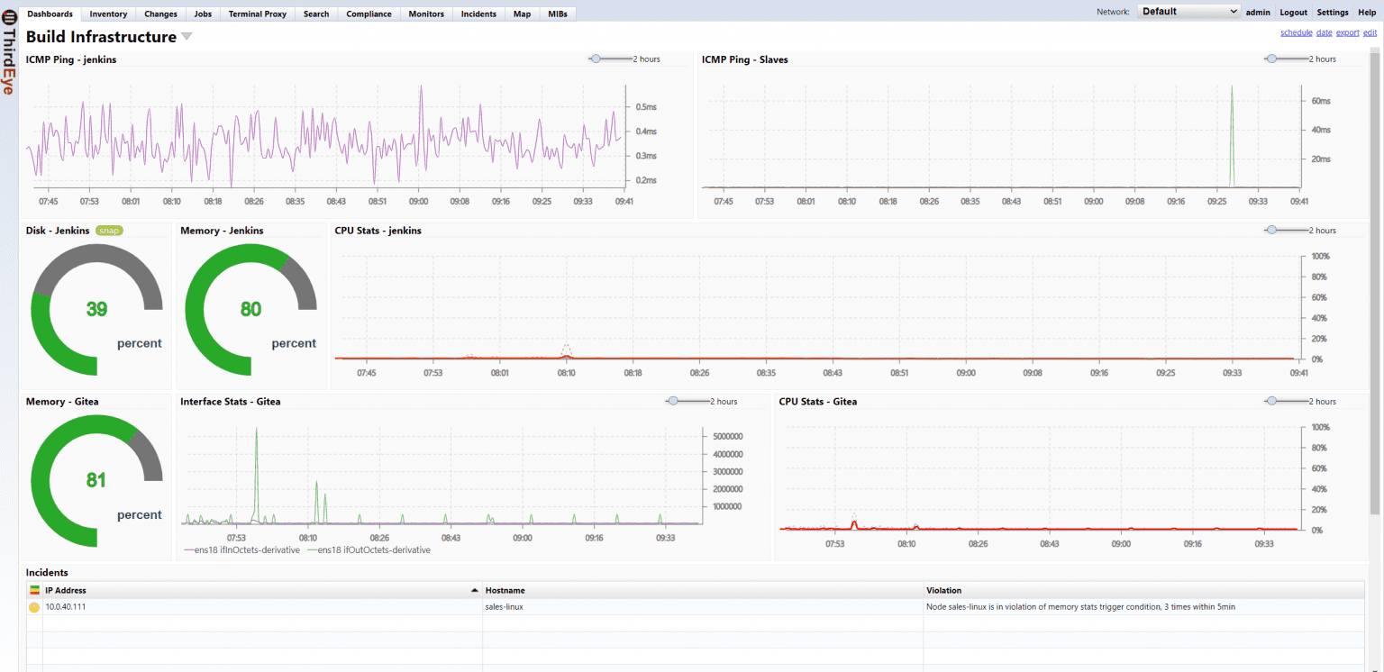
Task: Click the yellow severity indicator for 10.0.40.111
Action: 34,607
